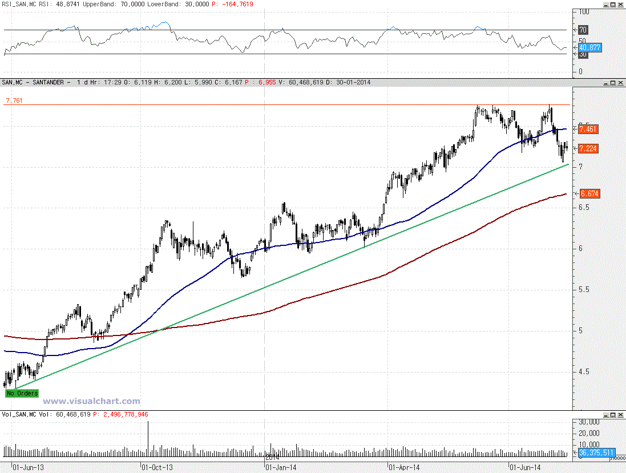
Task: Click the RSI upper band 70 tag
Action: (583, 30)
